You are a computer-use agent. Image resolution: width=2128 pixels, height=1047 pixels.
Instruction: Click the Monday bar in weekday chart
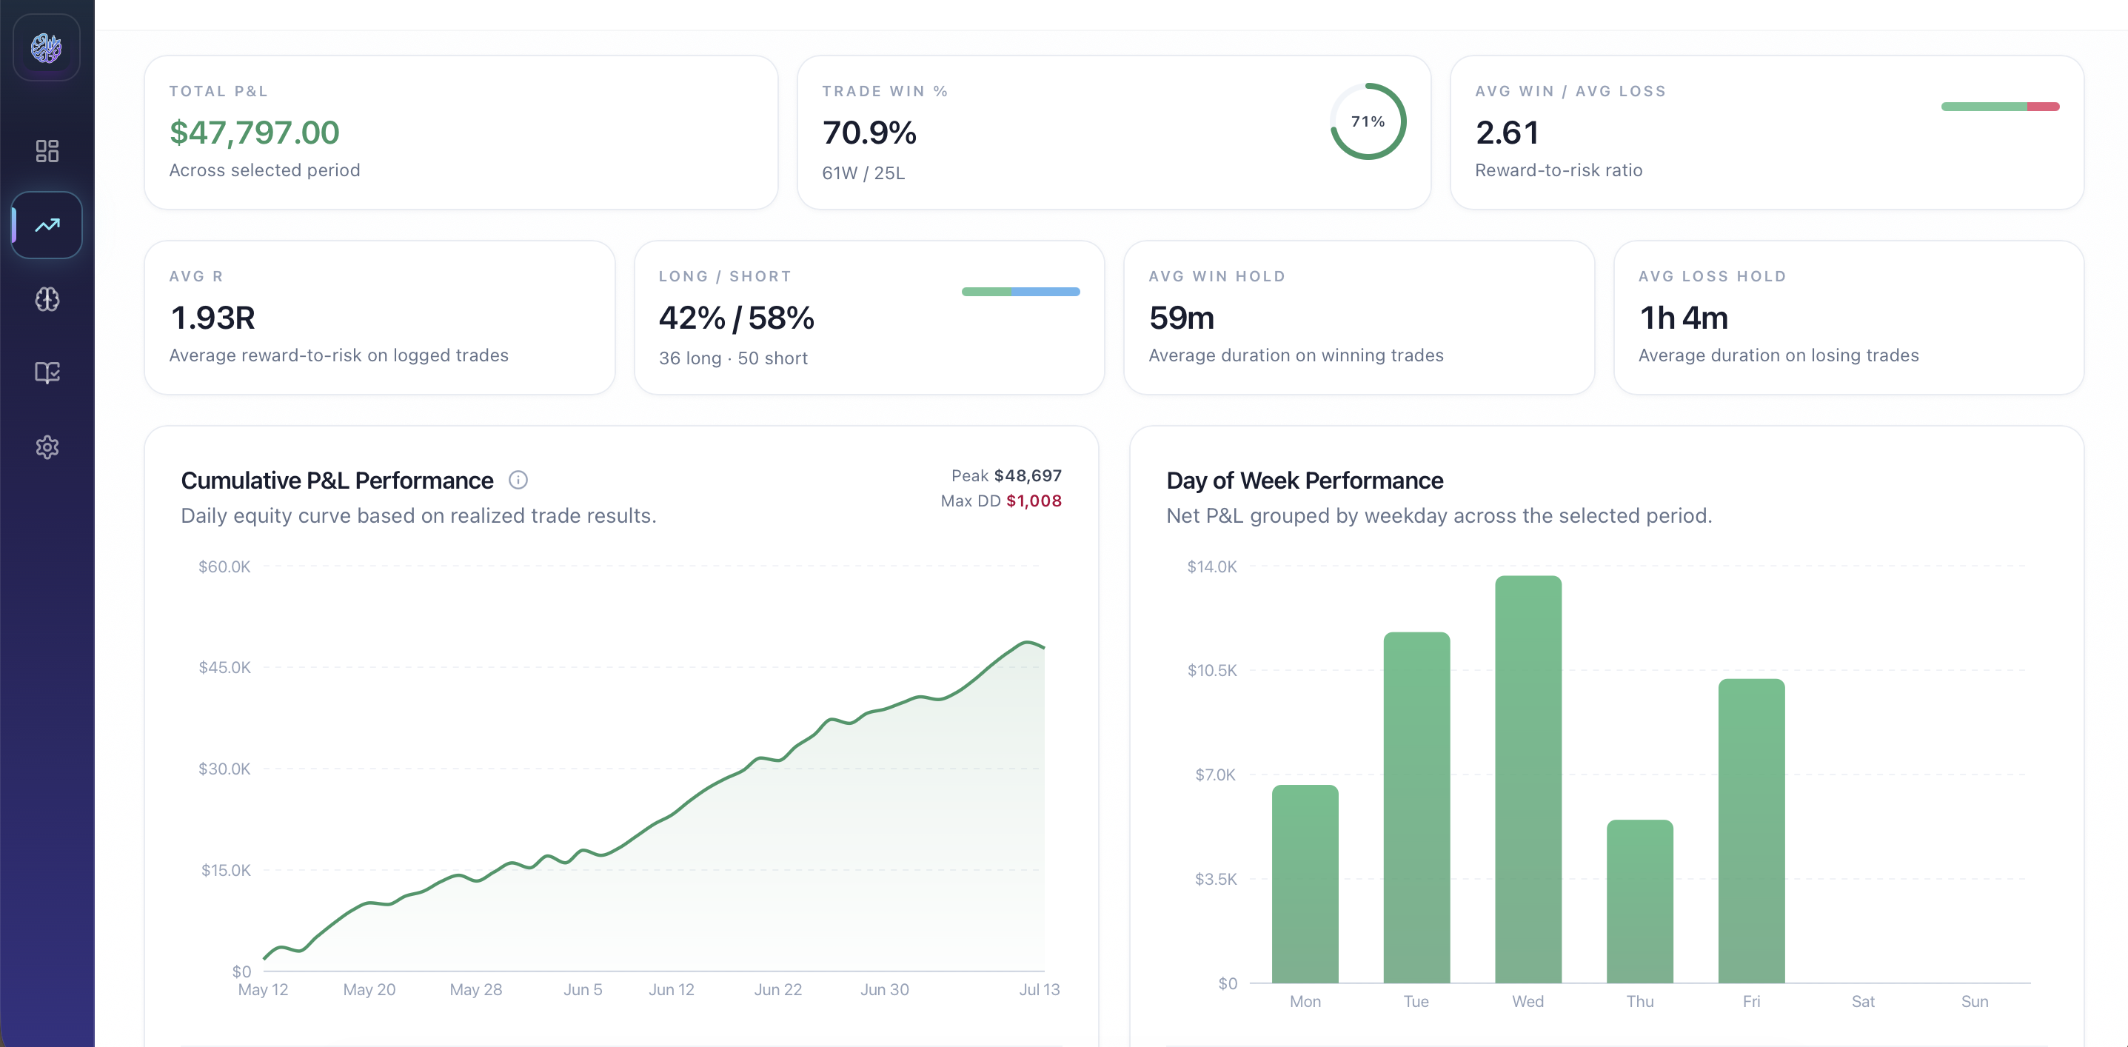(x=1305, y=883)
